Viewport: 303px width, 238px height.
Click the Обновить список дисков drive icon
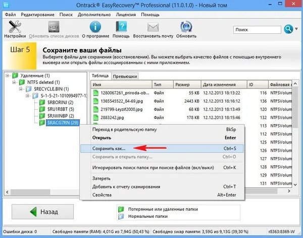[x=54, y=27]
